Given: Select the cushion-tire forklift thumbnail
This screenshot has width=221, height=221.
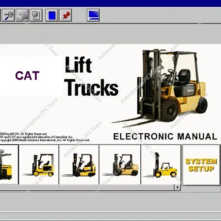Looking at the screenshot, I should click(79, 164).
